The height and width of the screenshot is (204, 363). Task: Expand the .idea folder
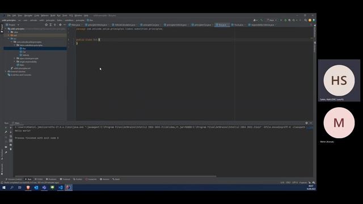pos(9,32)
